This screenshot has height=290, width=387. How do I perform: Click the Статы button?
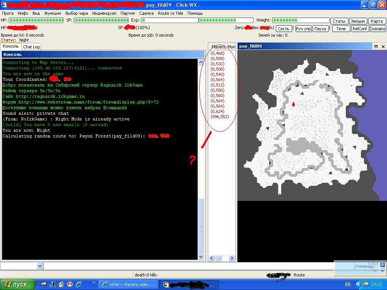pyautogui.click(x=339, y=21)
